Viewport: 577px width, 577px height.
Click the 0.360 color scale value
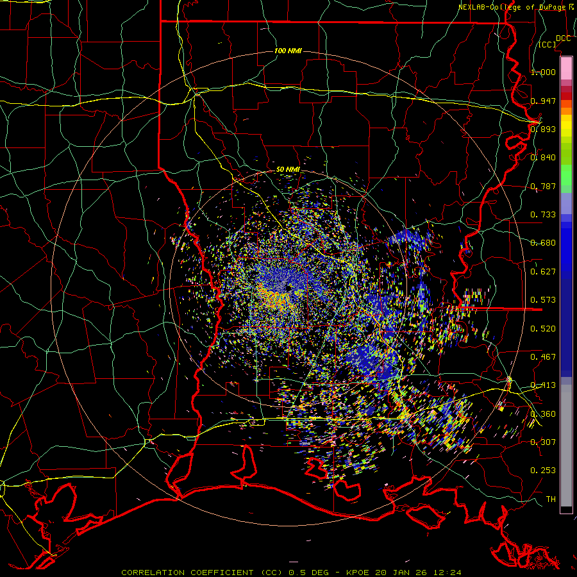tap(543, 414)
